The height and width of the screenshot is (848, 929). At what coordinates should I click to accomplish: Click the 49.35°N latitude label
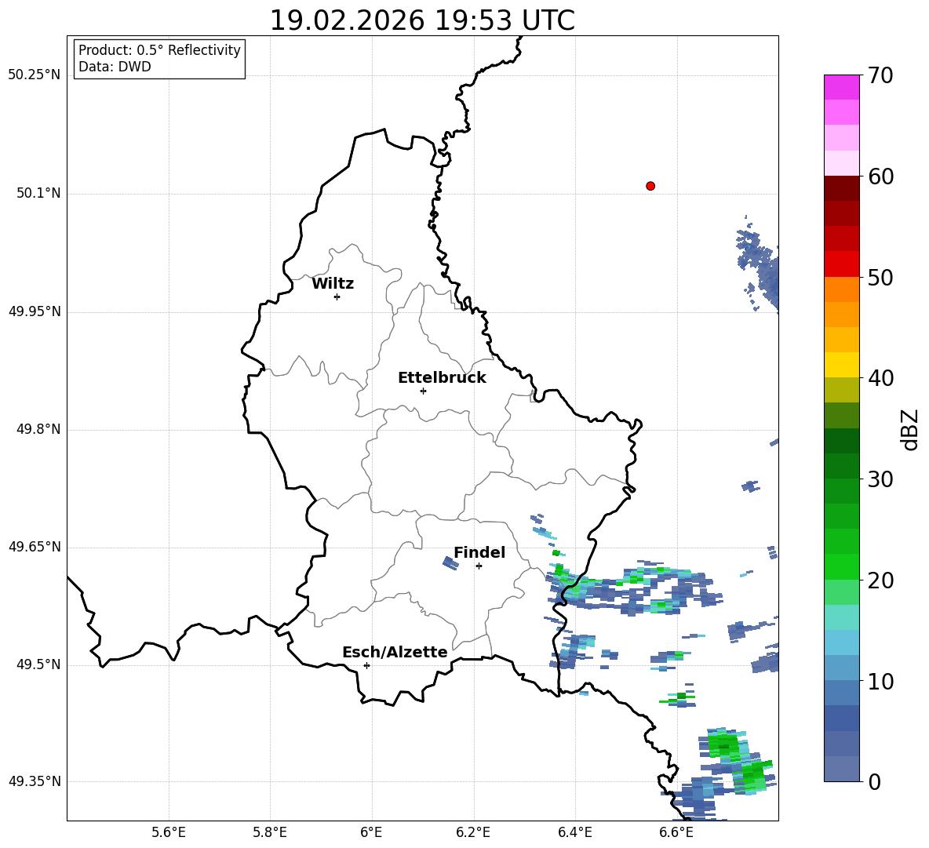click(x=35, y=781)
